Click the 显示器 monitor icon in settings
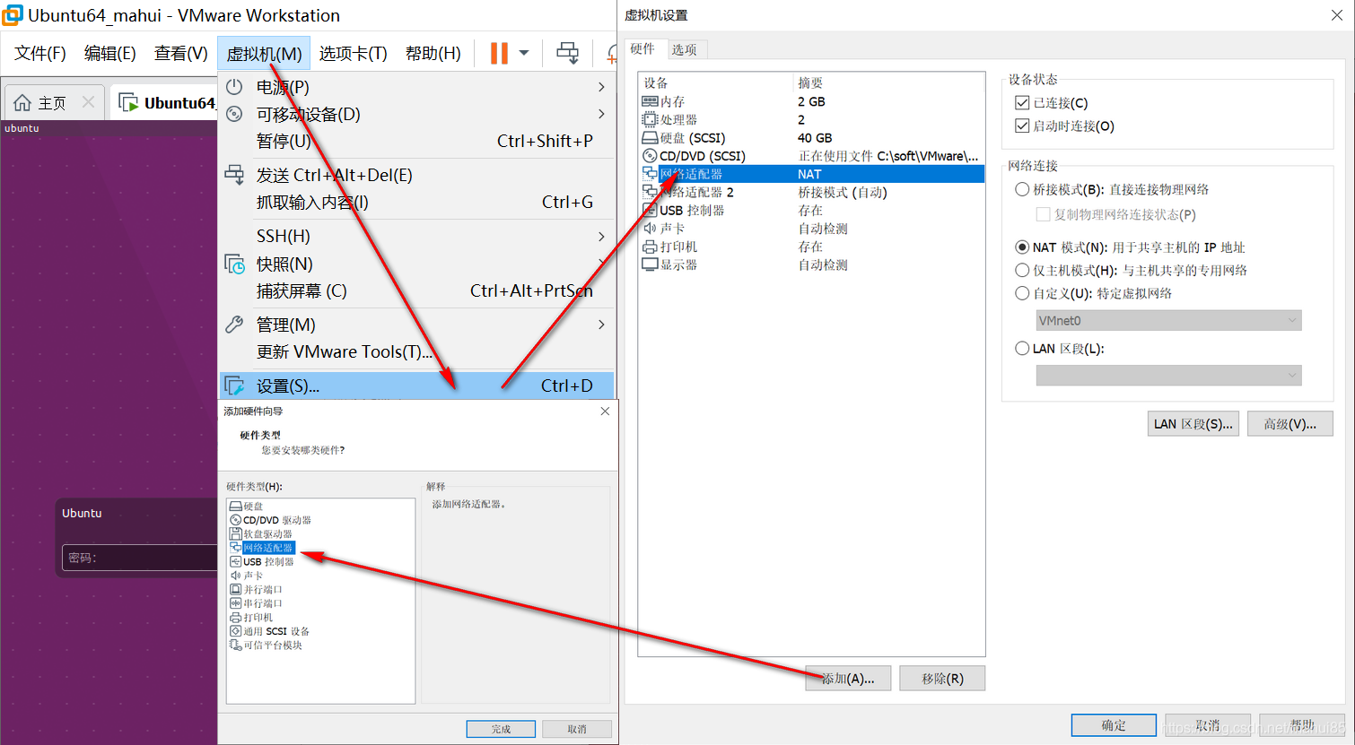The width and height of the screenshot is (1355, 745). coord(650,264)
